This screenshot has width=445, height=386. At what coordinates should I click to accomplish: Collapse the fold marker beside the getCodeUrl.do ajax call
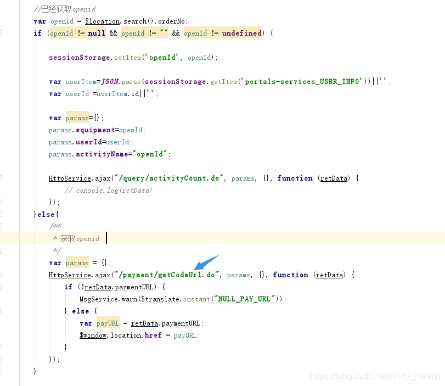pyautogui.click(x=1, y=275)
